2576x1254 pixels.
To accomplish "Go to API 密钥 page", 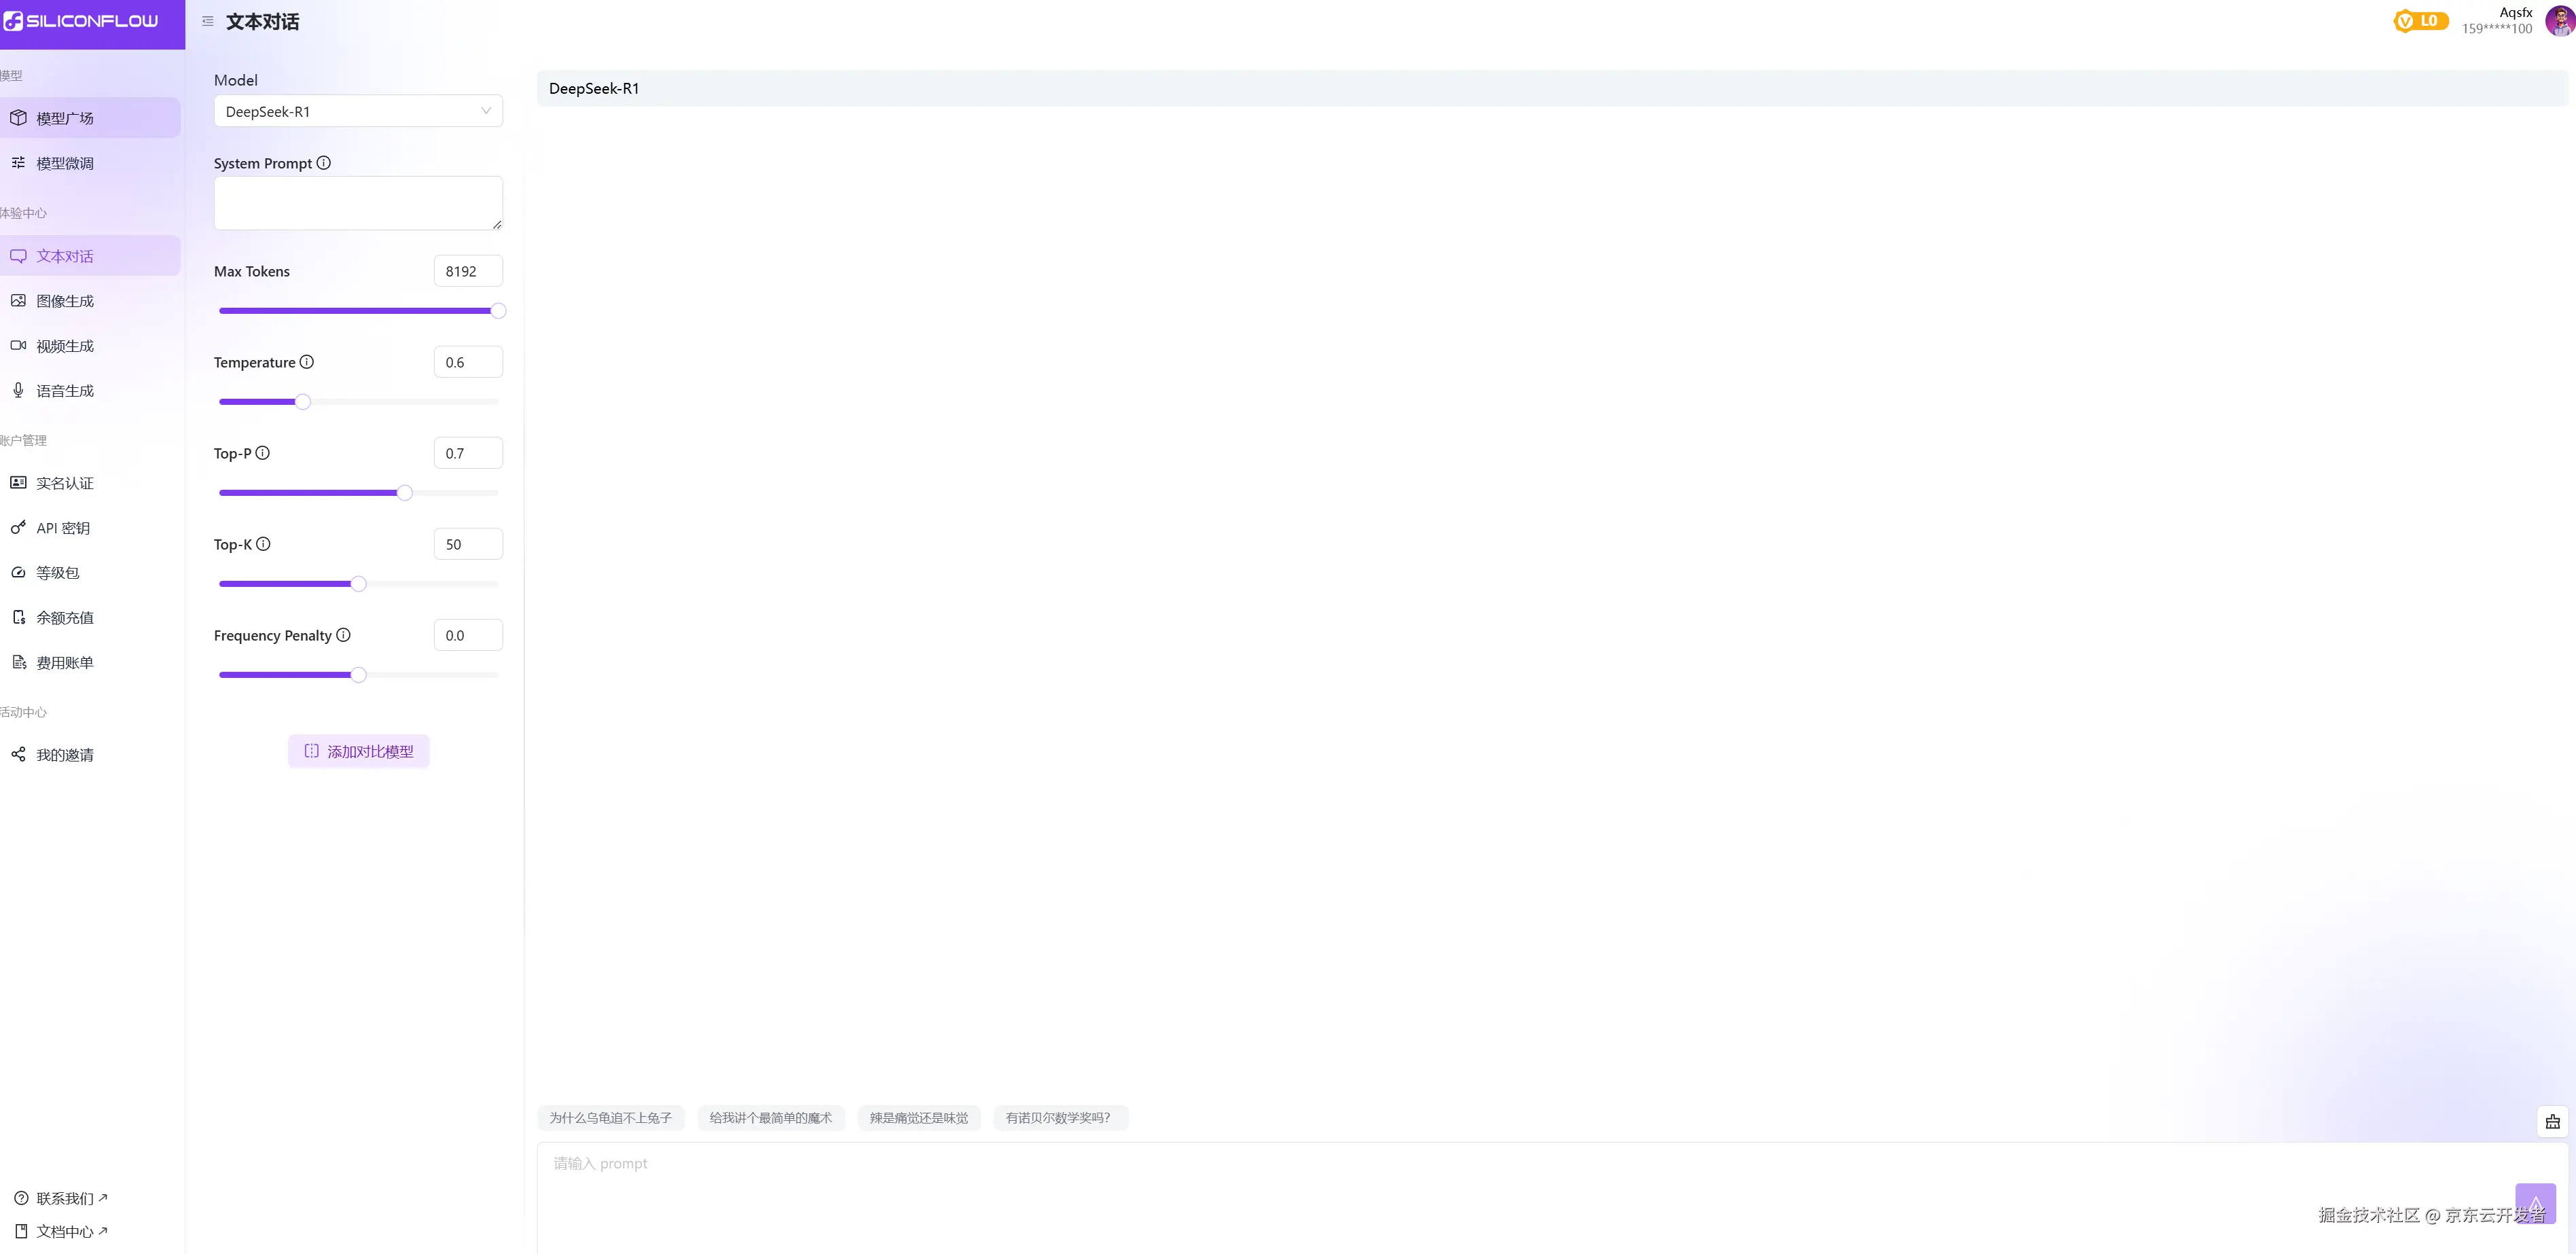I will pyautogui.click(x=63, y=528).
